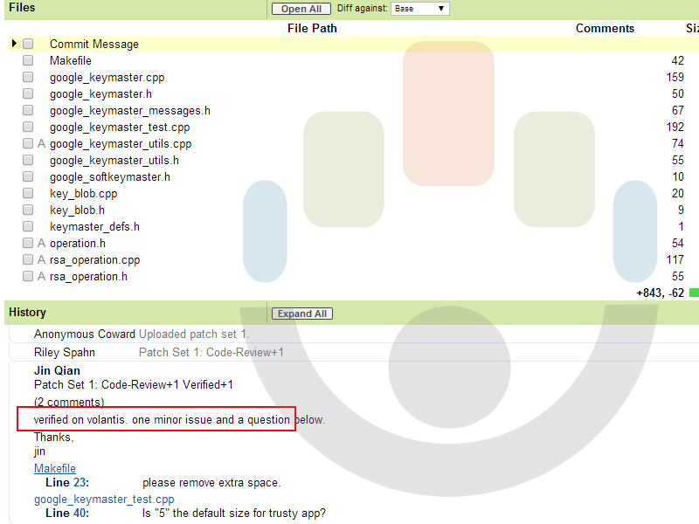Check the key_blob.h checkbox
This screenshot has height=524, width=699.
click(x=28, y=210)
